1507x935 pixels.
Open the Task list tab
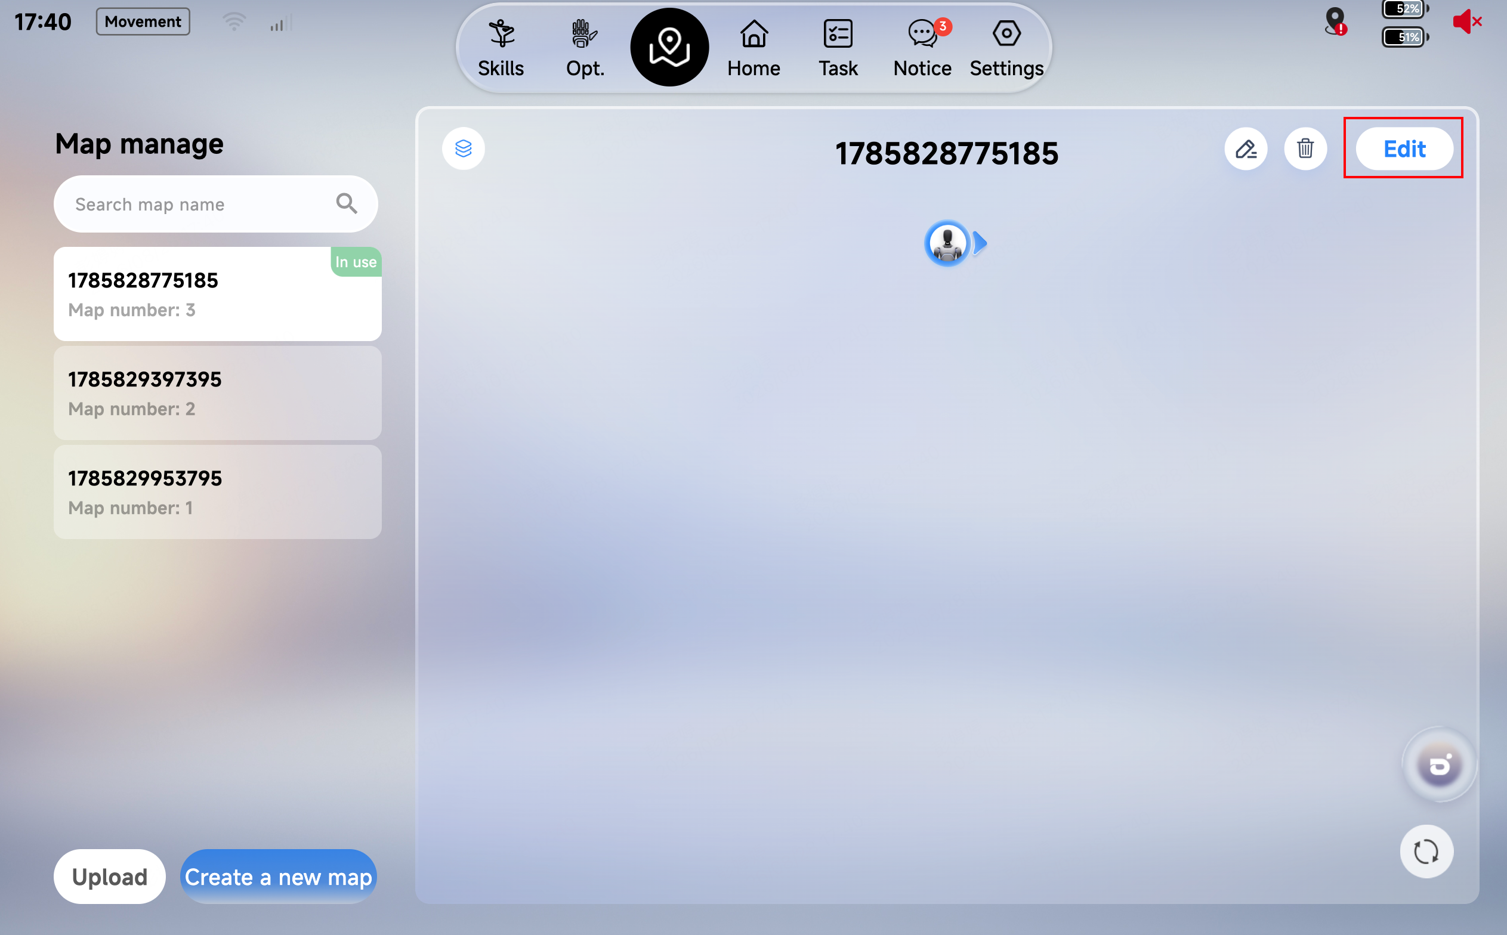(838, 48)
